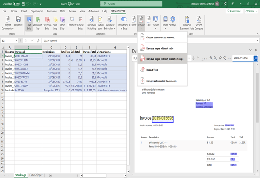
Task: Switch to the Page Layout tab
Action: click(37, 11)
